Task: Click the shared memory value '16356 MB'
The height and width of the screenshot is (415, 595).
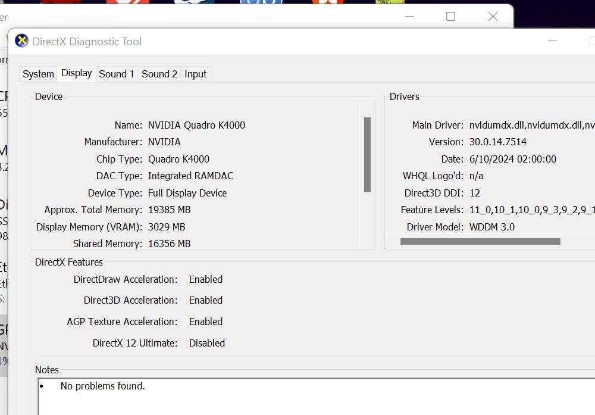Action: (x=169, y=244)
